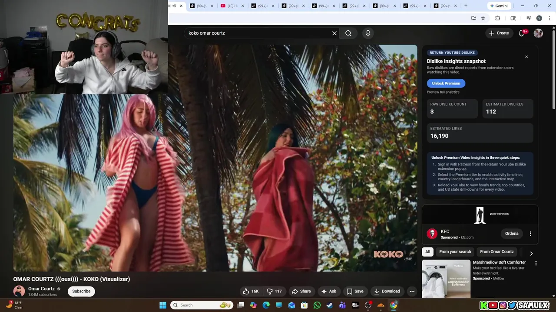Open Cloudflare app from taskbar

tap(381, 305)
